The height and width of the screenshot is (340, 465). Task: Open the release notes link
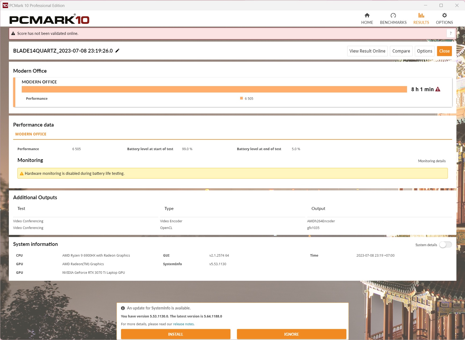[x=184, y=324]
